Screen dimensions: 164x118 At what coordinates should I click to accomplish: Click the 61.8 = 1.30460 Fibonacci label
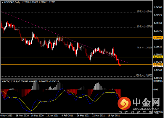coord(144,26)
